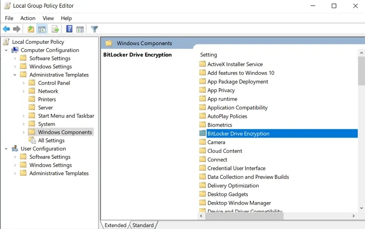Collapse Administrative Templates under Computer Configuration
The image size is (365, 229).
point(15,75)
